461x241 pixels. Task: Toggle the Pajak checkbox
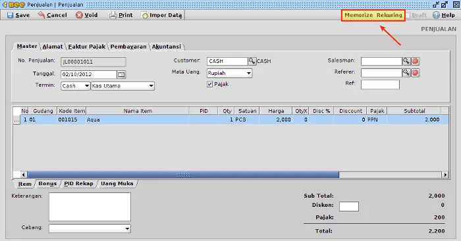(209, 85)
